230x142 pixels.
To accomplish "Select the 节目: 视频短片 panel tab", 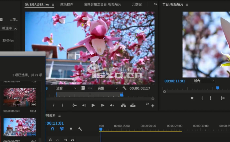I will (172, 4).
